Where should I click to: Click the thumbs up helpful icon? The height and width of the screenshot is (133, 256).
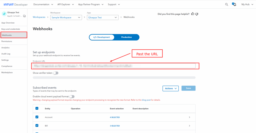point(193,14)
